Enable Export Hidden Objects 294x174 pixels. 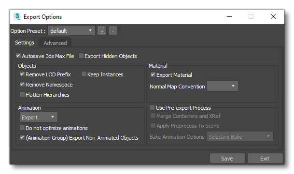click(x=81, y=56)
